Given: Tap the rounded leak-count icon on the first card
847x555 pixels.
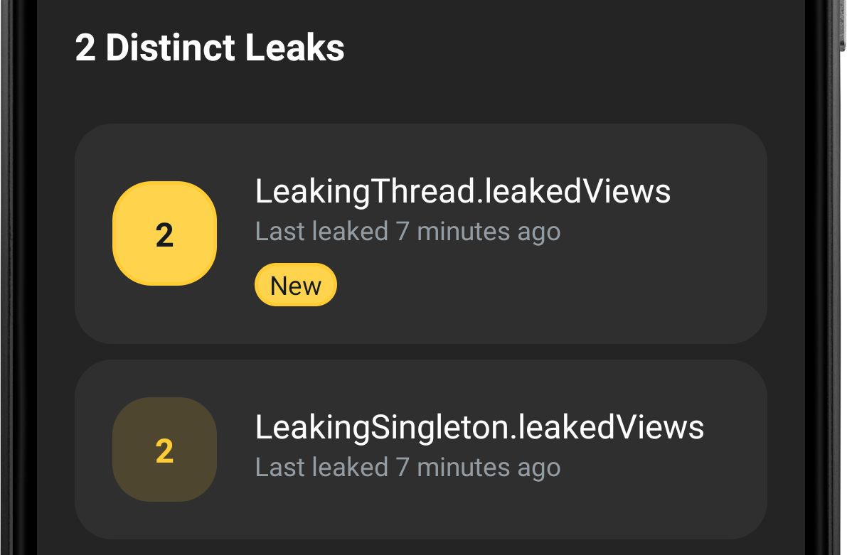Looking at the screenshot, I should click(164, 233).
